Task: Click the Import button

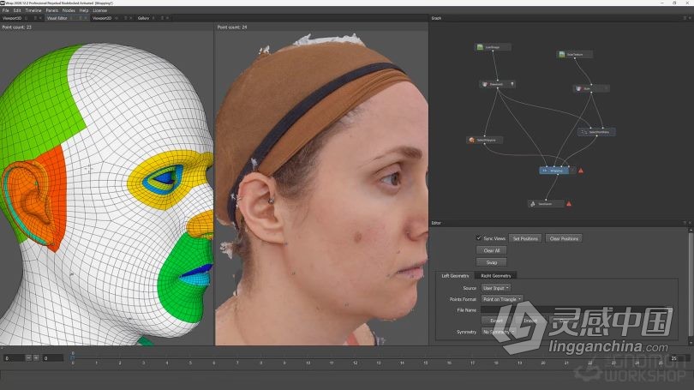Action: [530, 321]
